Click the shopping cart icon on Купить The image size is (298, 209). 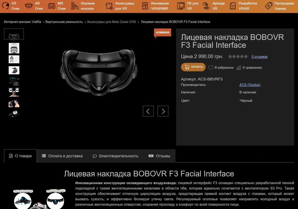[187, 67]
